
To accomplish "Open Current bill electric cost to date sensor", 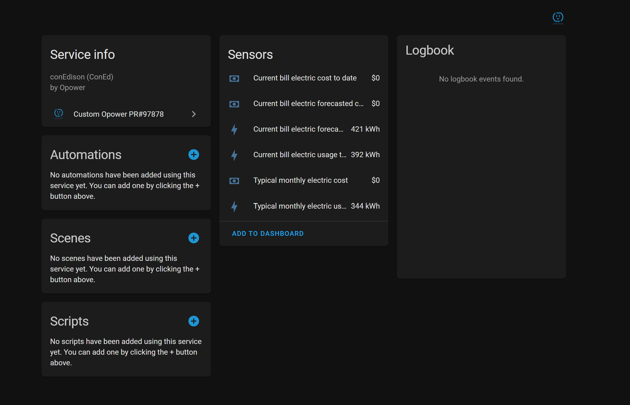I will [305, 78].
